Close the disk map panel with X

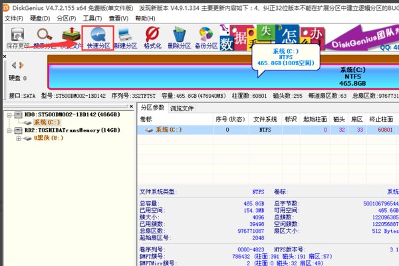[x=5, y=57]
